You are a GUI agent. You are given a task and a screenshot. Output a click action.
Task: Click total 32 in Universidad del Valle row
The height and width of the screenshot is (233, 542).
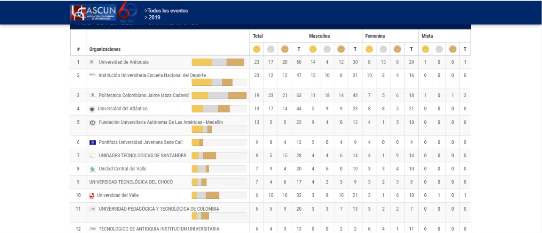click(299, 195)
